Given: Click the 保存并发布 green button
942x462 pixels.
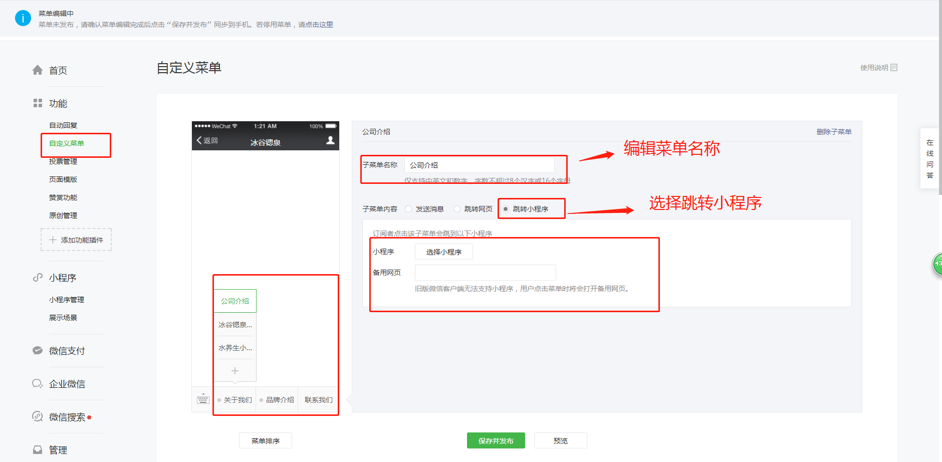Looking at the screenshot, I should pos(496,440).
